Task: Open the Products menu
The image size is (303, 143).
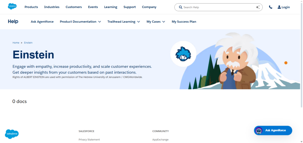Action: coord(31,7)
